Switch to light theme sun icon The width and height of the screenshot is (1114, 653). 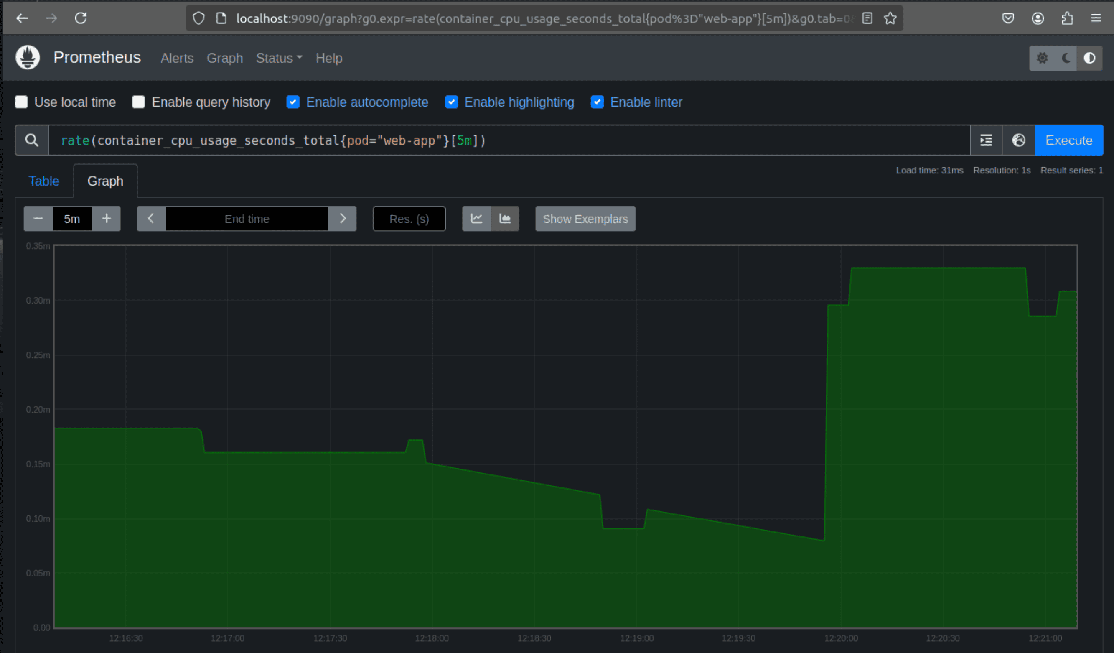pos(1042,58)
